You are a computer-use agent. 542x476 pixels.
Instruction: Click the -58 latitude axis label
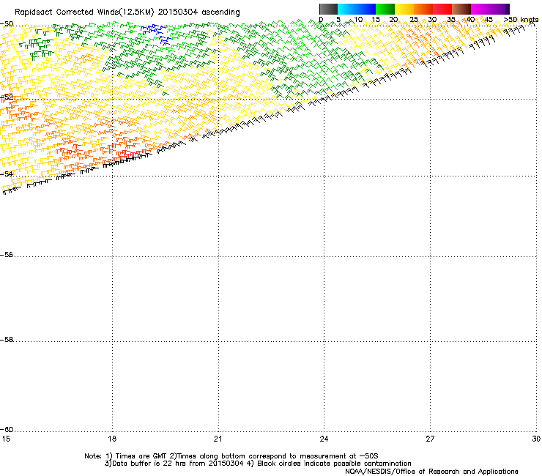click(x=7, y=340)
